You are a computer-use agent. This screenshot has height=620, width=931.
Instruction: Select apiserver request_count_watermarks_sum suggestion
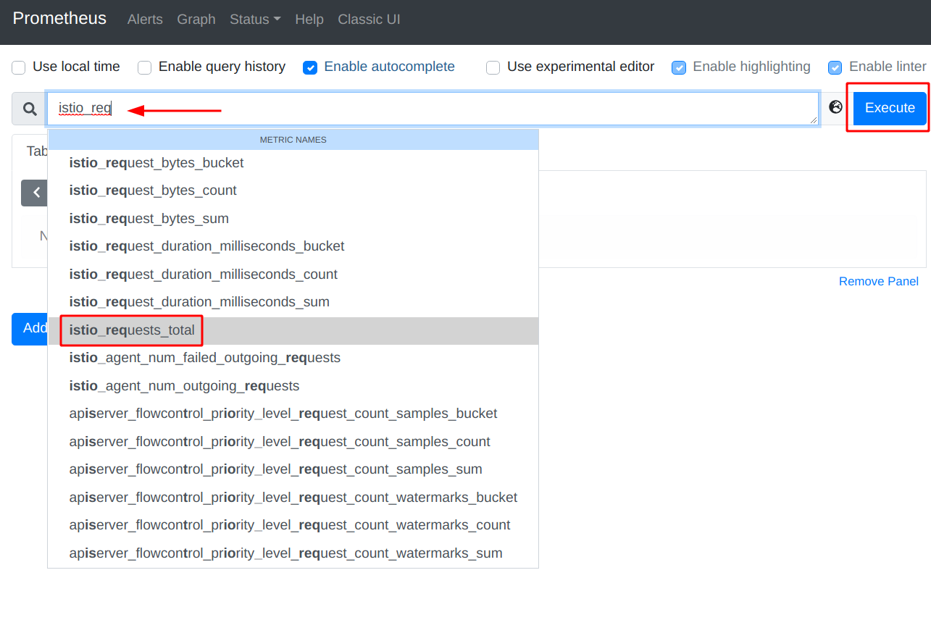click(293, 553)
